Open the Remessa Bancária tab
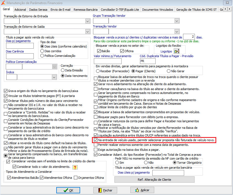Viewport: 233px width, 195px height. click(86, 10)
